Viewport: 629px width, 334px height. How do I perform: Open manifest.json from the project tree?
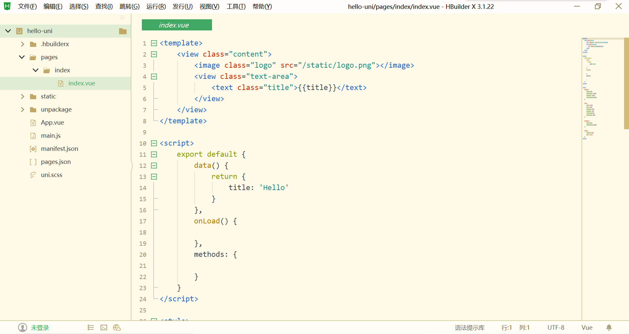60,149
